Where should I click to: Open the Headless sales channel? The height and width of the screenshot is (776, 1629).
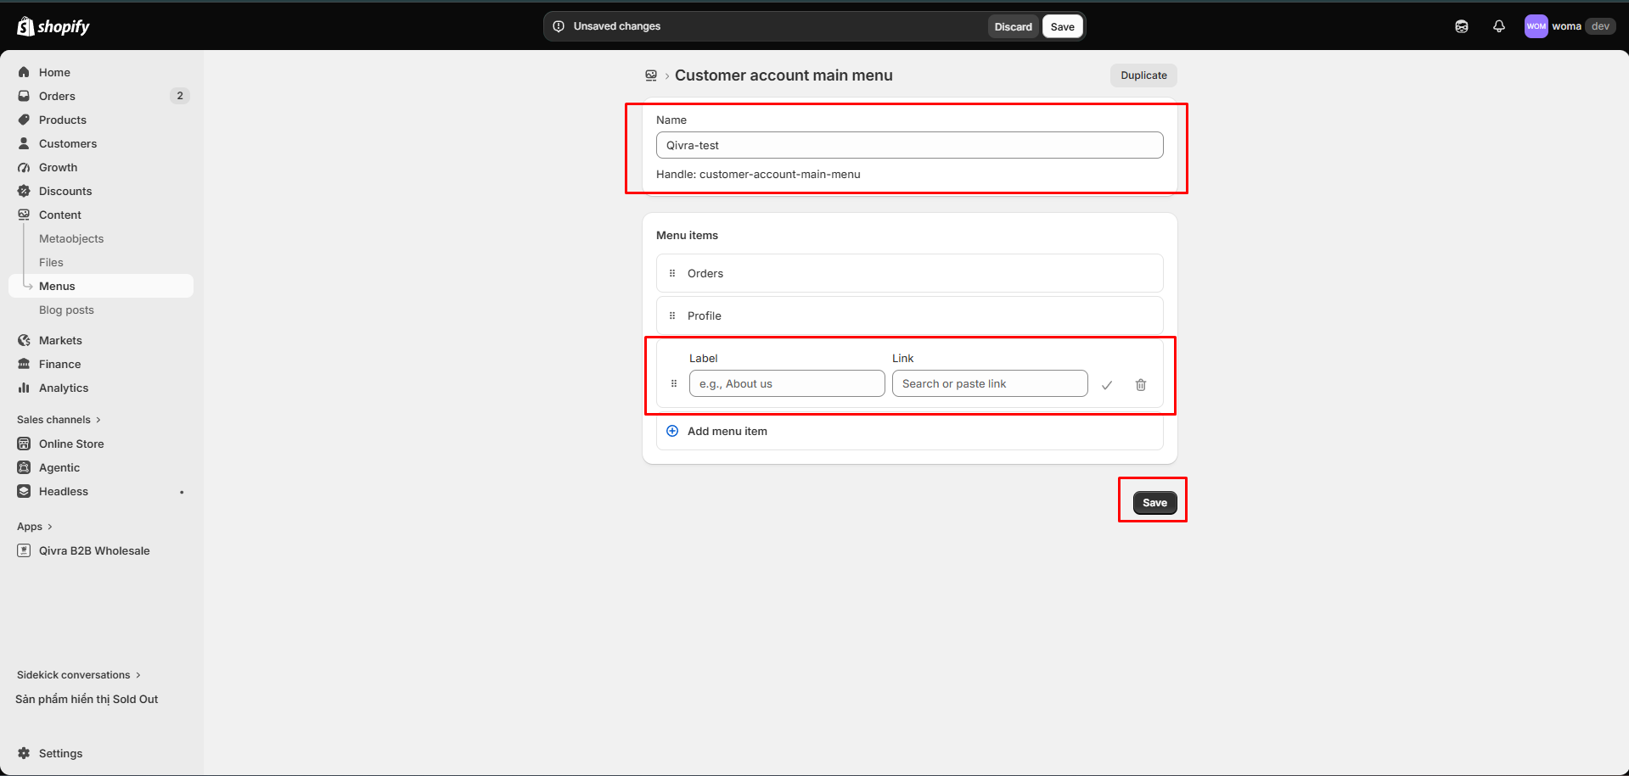tap(101, 491)
